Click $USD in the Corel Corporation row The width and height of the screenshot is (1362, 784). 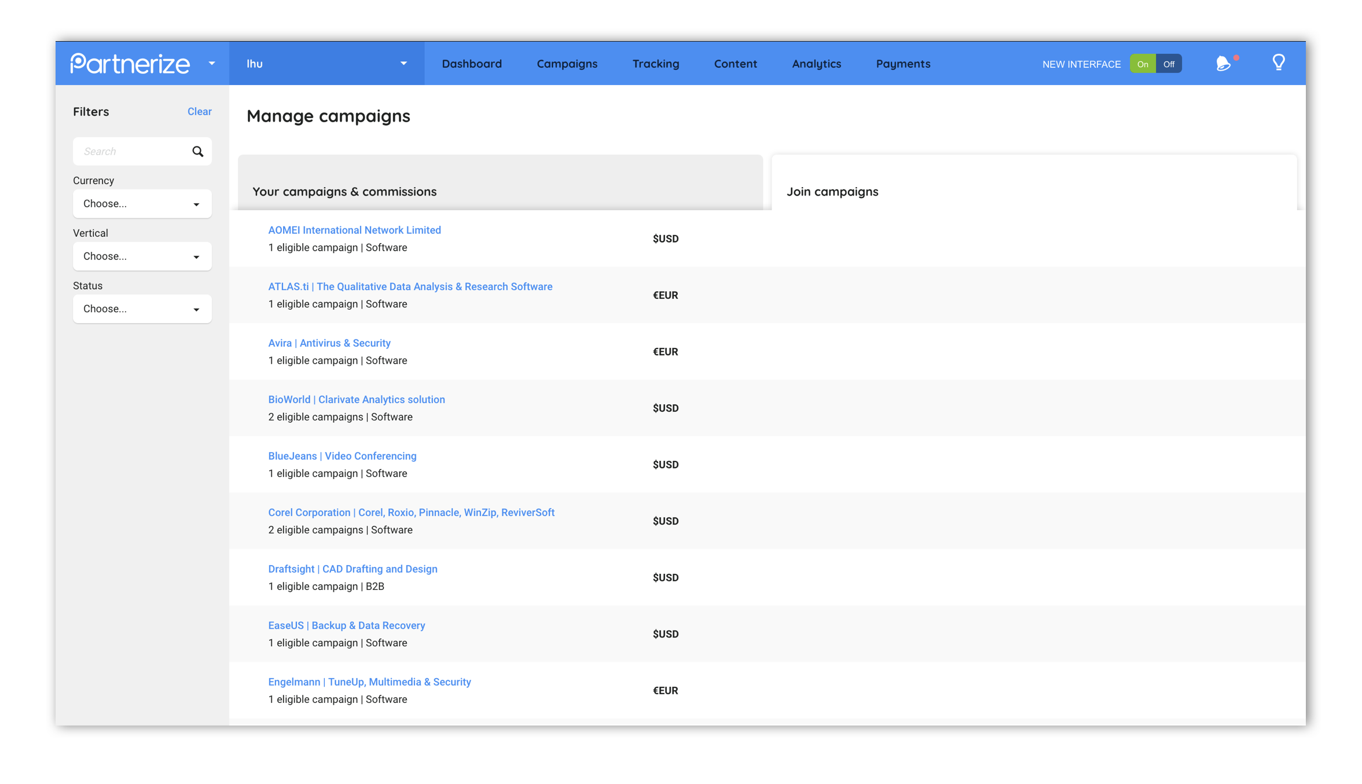665,521
